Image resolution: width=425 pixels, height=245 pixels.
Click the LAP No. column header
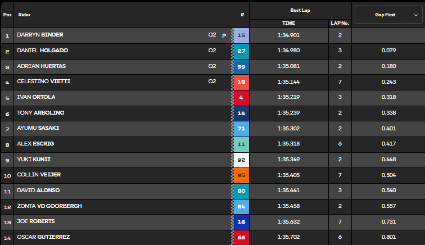[339, 23]
